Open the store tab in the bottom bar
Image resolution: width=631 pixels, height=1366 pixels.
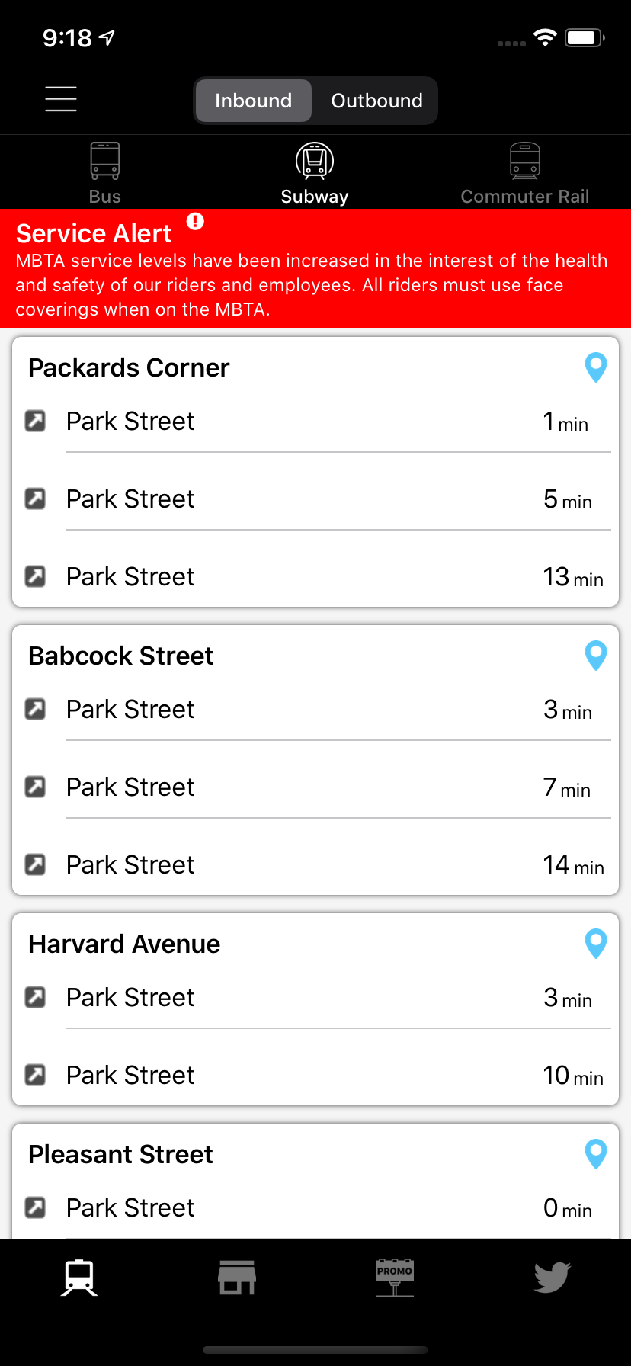pos(237,1277)
